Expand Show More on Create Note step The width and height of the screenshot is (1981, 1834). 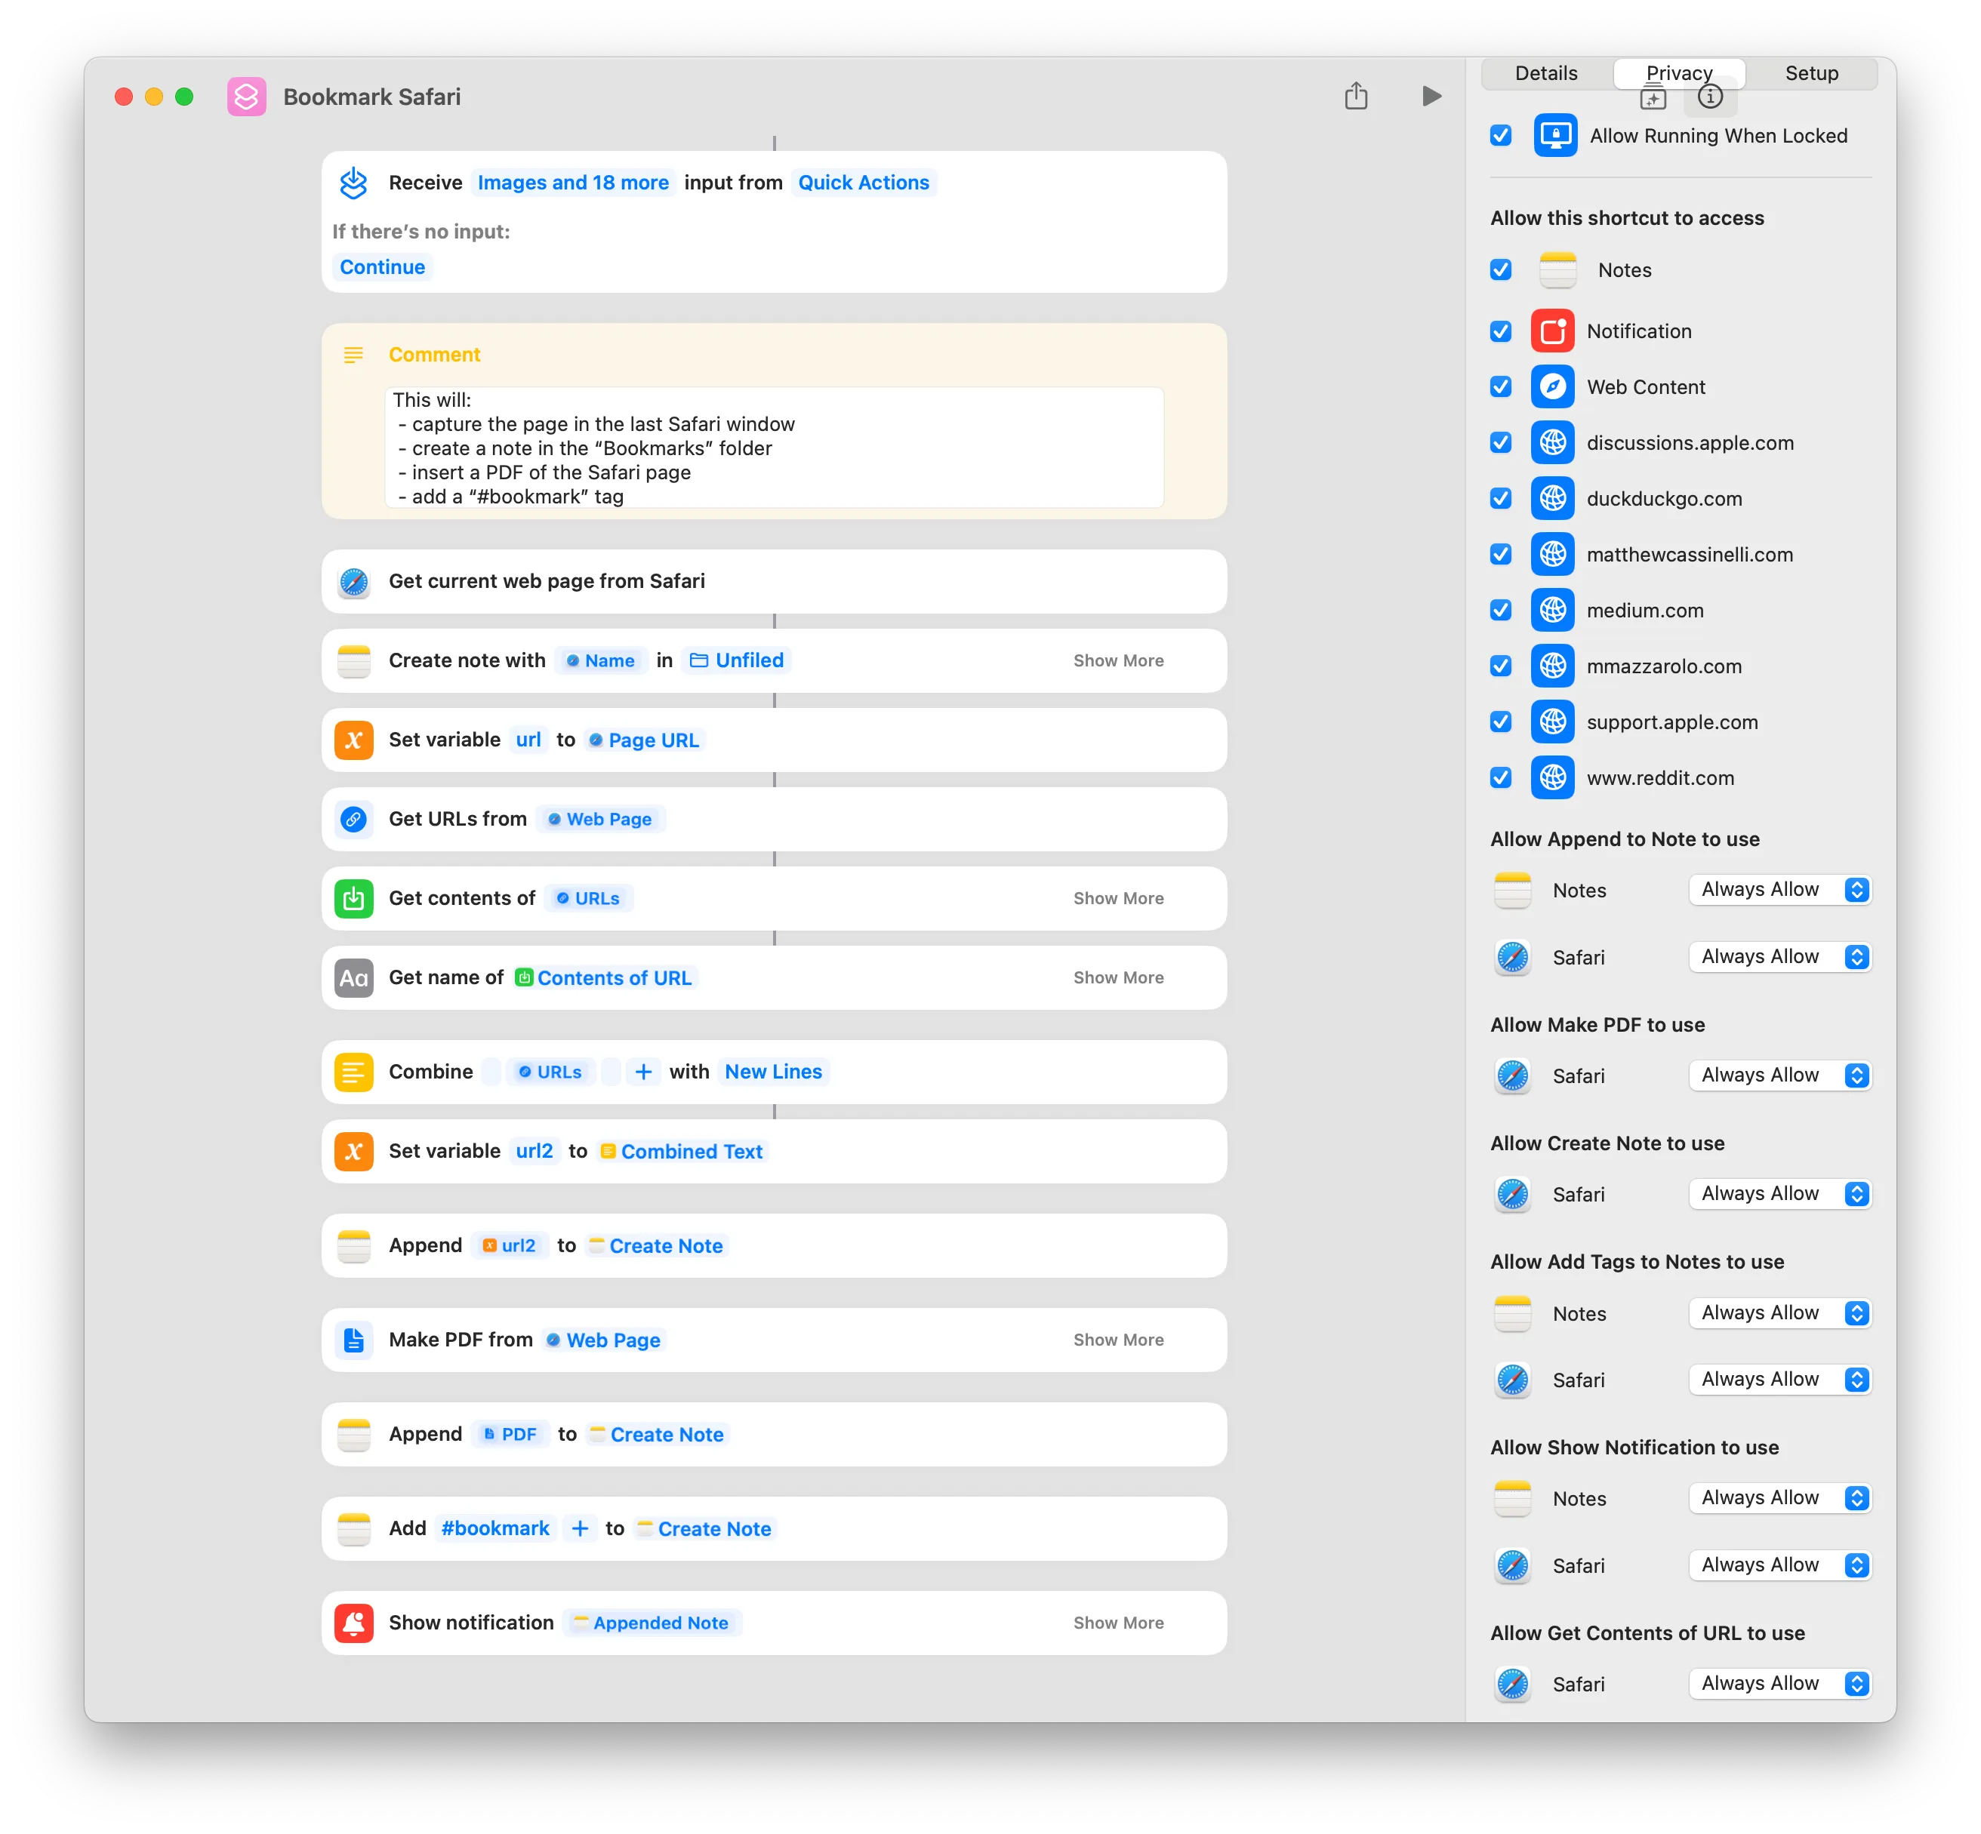point(1118,659)
